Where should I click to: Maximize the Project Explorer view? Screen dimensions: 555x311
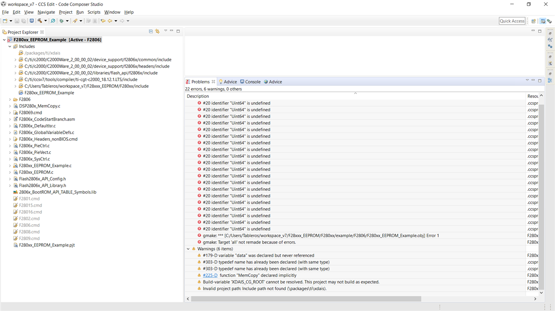178,31
